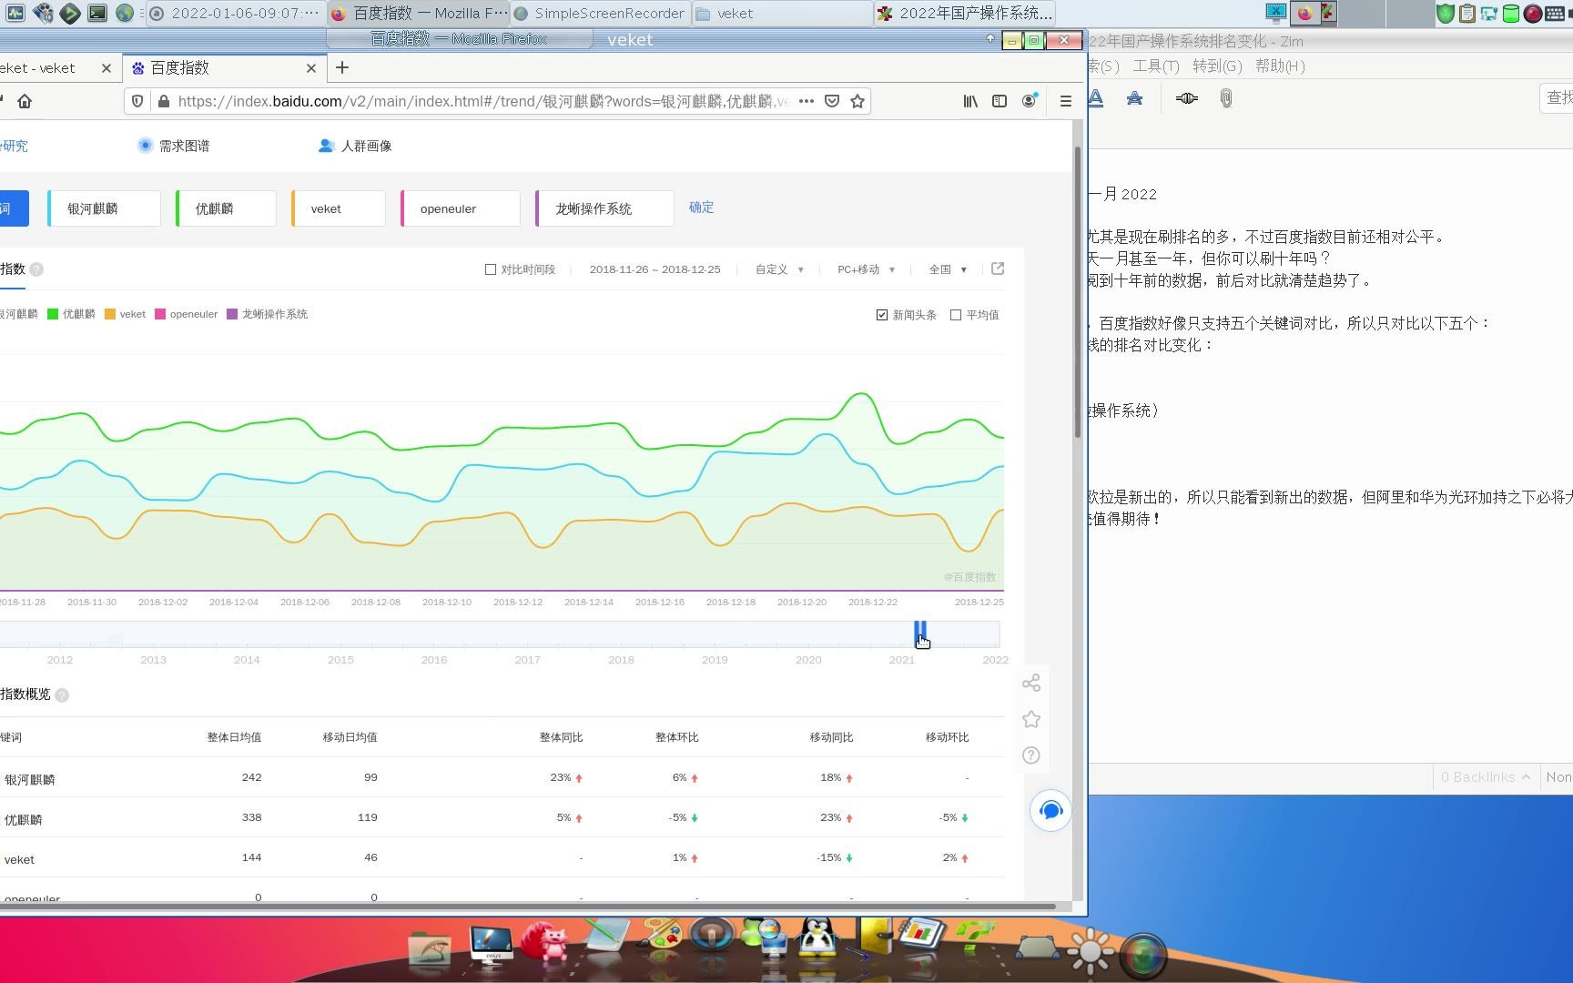Click Zim underline text format icon
This screenshot has width=1573, height=983.
coord(1096,98)
